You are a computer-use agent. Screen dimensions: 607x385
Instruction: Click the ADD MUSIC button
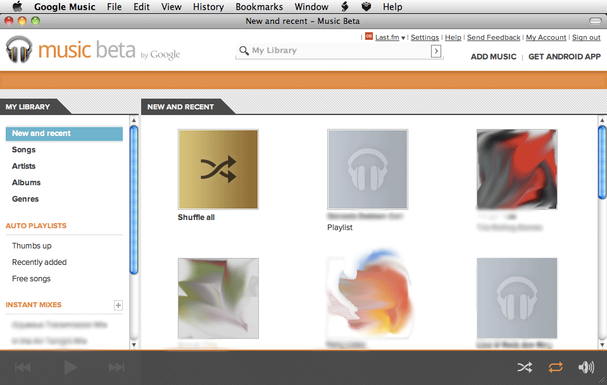tap(494, 57)
